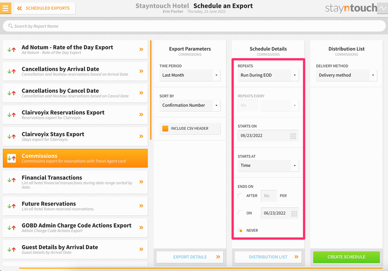The image size is (388, 271).
Task: Click export icon for Financial Transactions
Action: click(11, 180)
